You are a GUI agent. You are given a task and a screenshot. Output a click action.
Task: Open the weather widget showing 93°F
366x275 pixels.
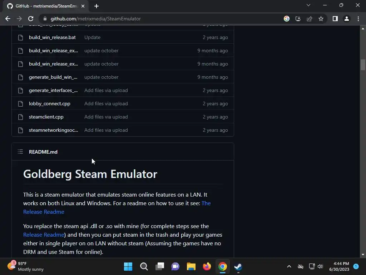point(25,266)
